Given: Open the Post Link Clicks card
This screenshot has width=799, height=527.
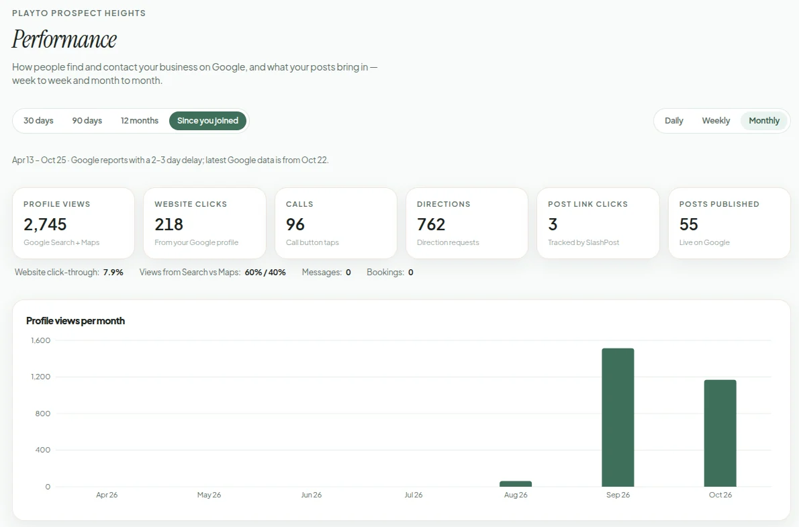Looking at the screenshot, I should [x=598, y=224].
